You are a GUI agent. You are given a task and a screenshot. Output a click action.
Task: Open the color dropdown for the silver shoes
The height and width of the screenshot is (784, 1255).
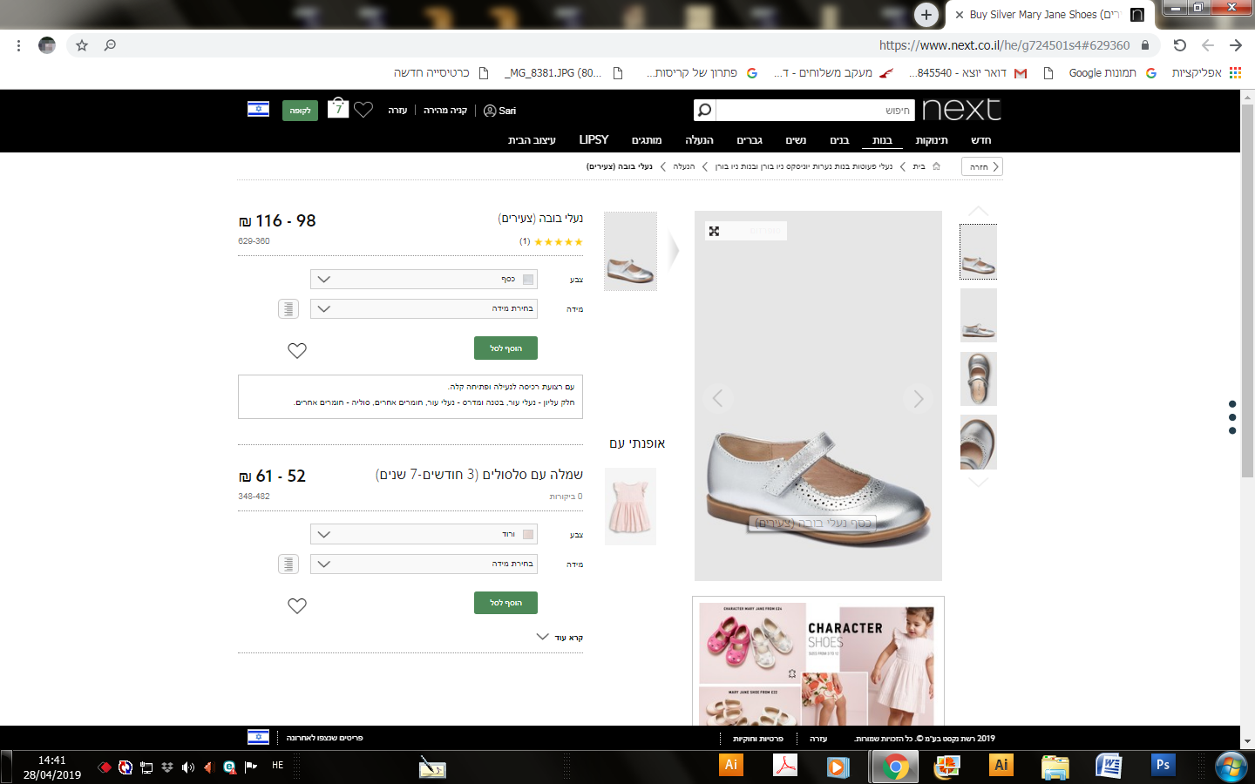coord(424,279)
